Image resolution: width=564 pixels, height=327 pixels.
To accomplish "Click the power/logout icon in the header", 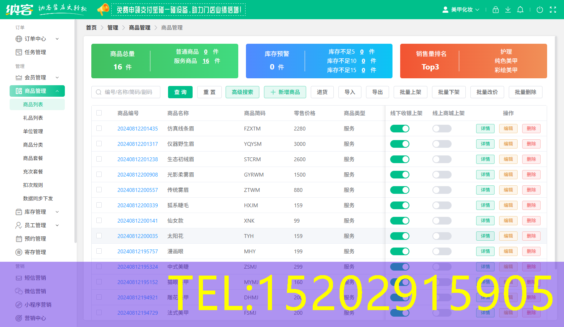I will tap(540, 10).
